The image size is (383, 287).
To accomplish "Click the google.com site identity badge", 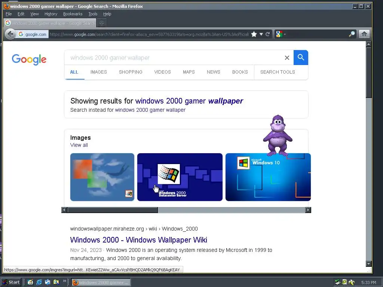I will point(33,34).
